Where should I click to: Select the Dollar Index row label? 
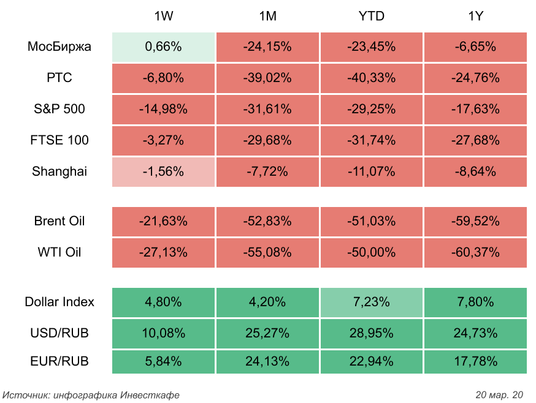pos(59,302)
